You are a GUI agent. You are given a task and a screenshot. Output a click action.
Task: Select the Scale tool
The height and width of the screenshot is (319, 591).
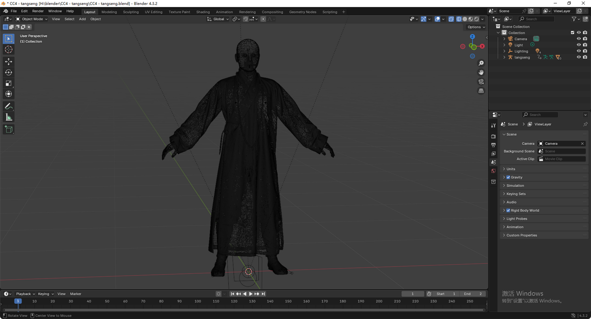9,83
